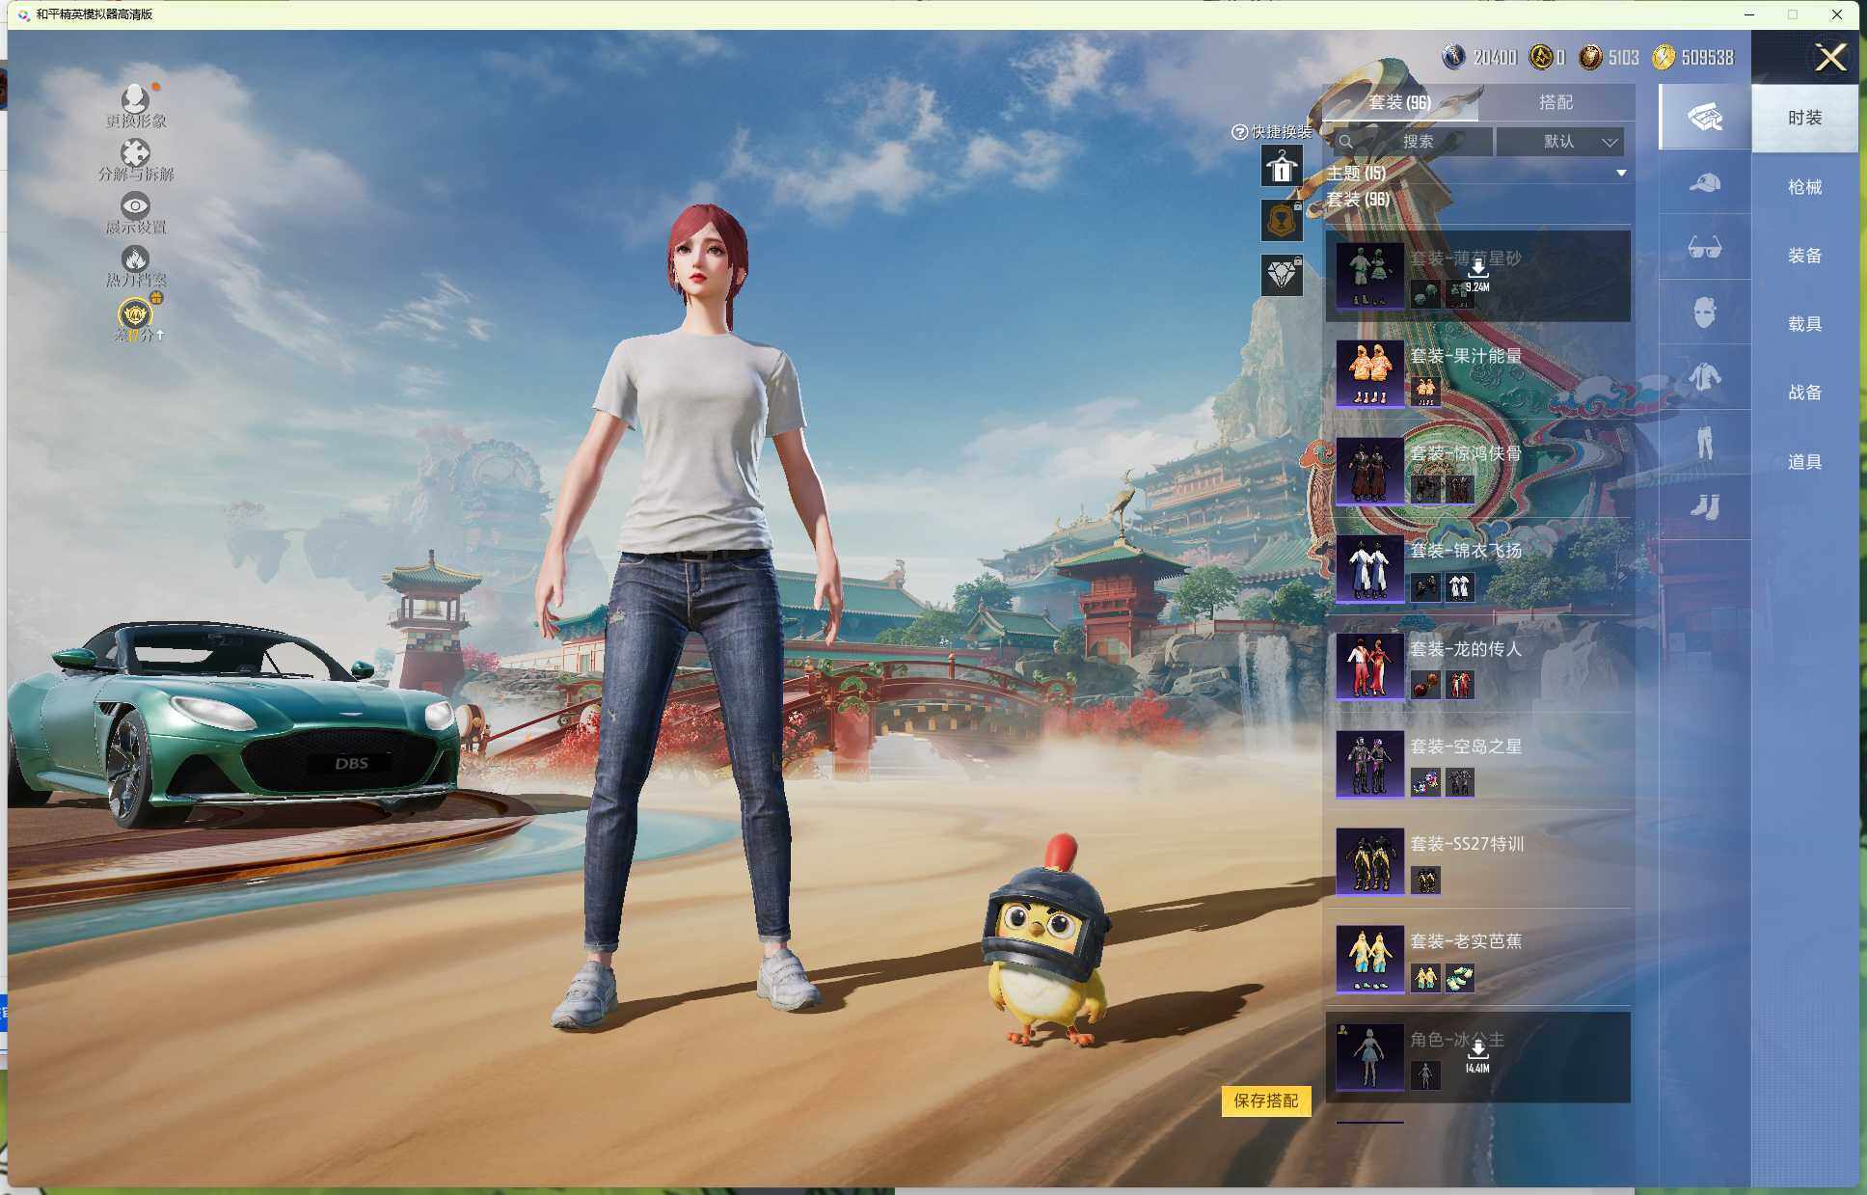This screenshot has width=1867, height=1195.
Task: Select the pants category icon
Action: coord(1704,442)
